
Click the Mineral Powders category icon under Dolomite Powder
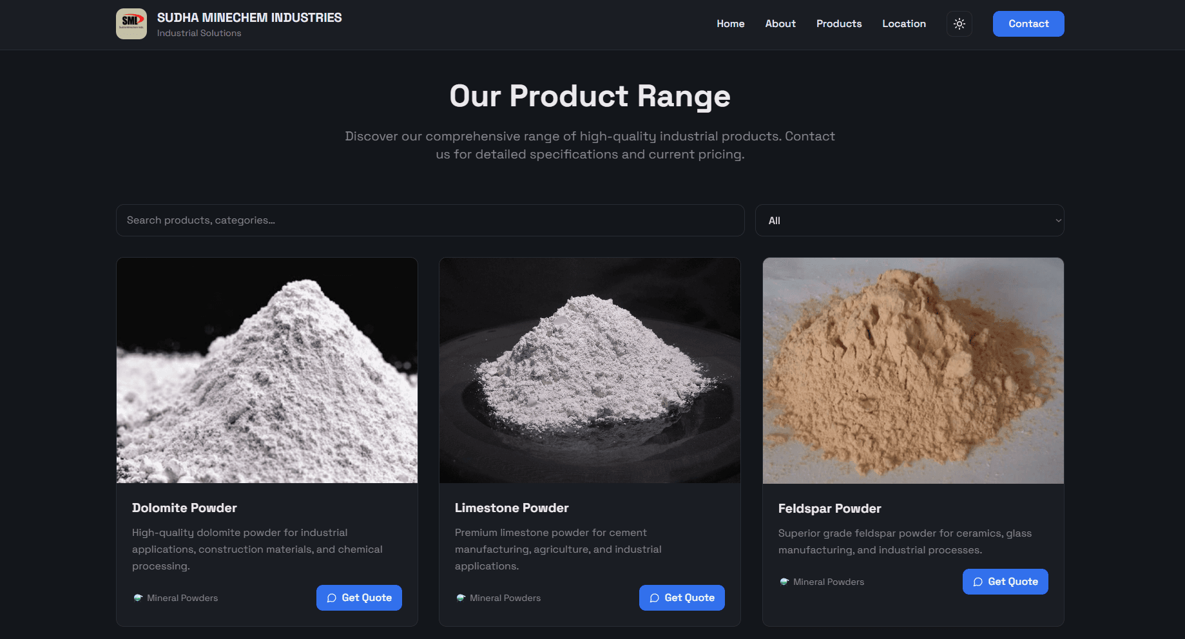(137, 598)
